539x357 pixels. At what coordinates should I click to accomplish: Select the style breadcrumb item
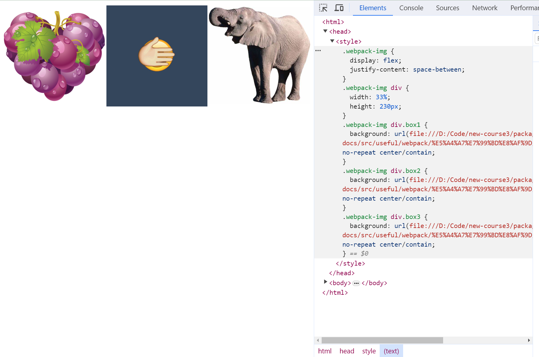(369, 351)
